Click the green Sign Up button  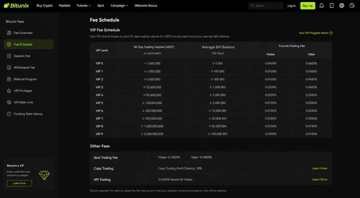point(308,6)
